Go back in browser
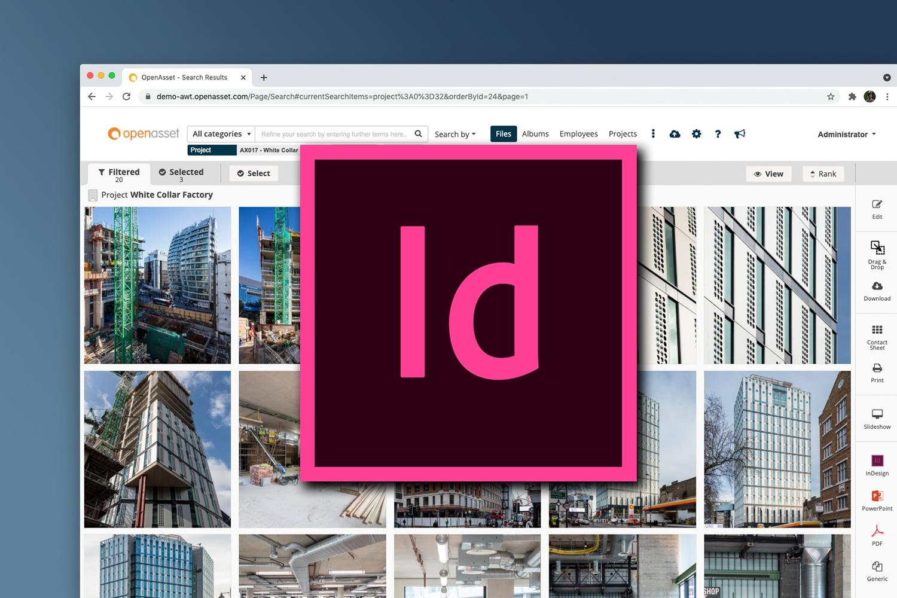This screenshot has width=897, height=598. pyautogui.click(x=91, y=96)
